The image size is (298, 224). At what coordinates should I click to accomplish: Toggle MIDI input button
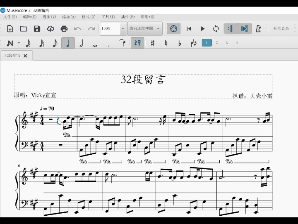click(x=173, y=29)
